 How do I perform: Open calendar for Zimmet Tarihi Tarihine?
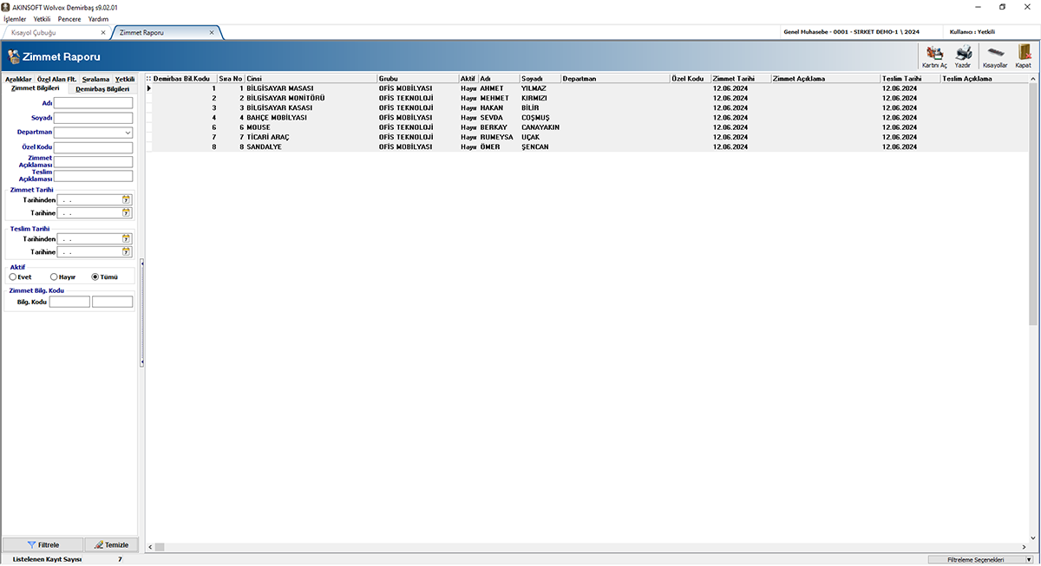coord(127,212)
